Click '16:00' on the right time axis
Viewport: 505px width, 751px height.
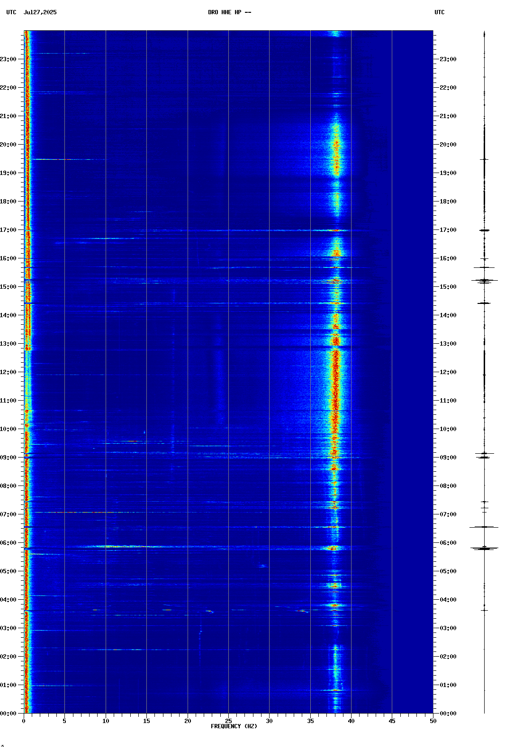pos(448,258)
